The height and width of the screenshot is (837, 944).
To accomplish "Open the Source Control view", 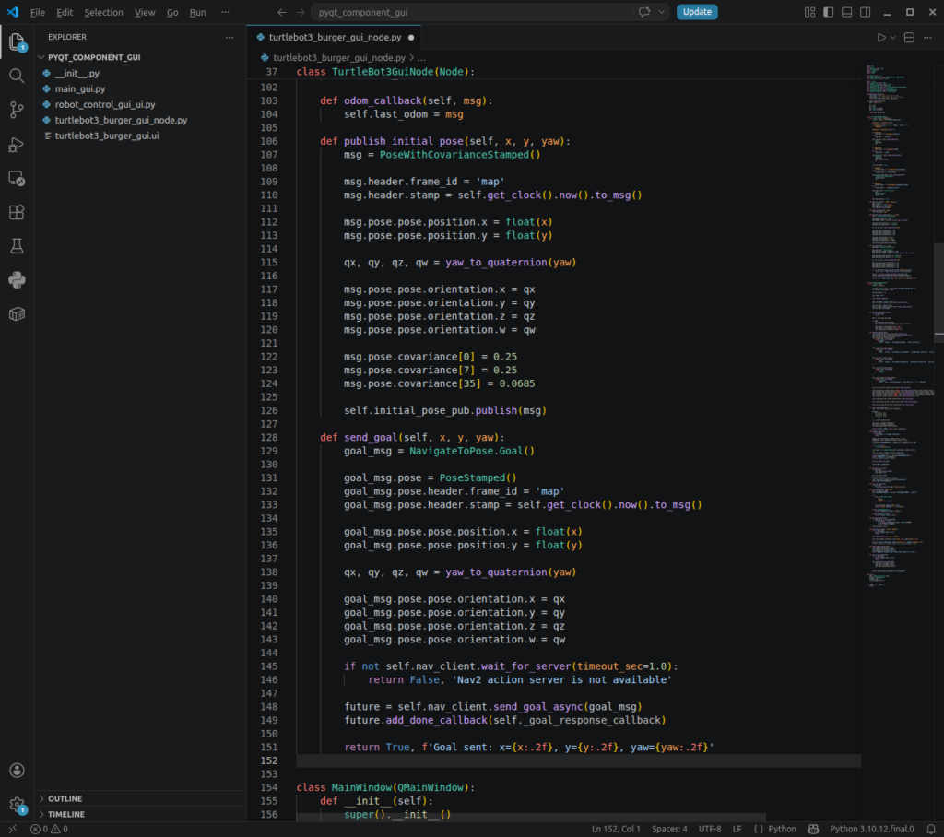I will (x=17, y=110).
